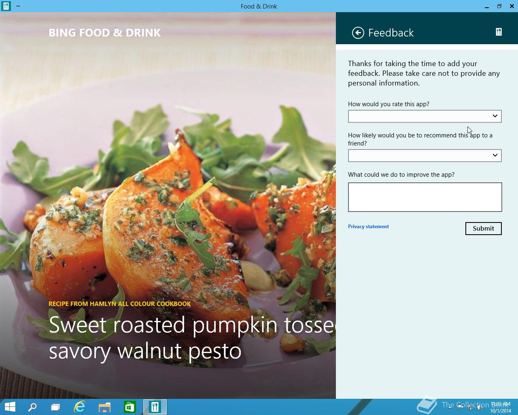Open the volume icon in system tray
The width and height of the screenshot is (518, 415).
pyautogui.click(x=480, y=407)
